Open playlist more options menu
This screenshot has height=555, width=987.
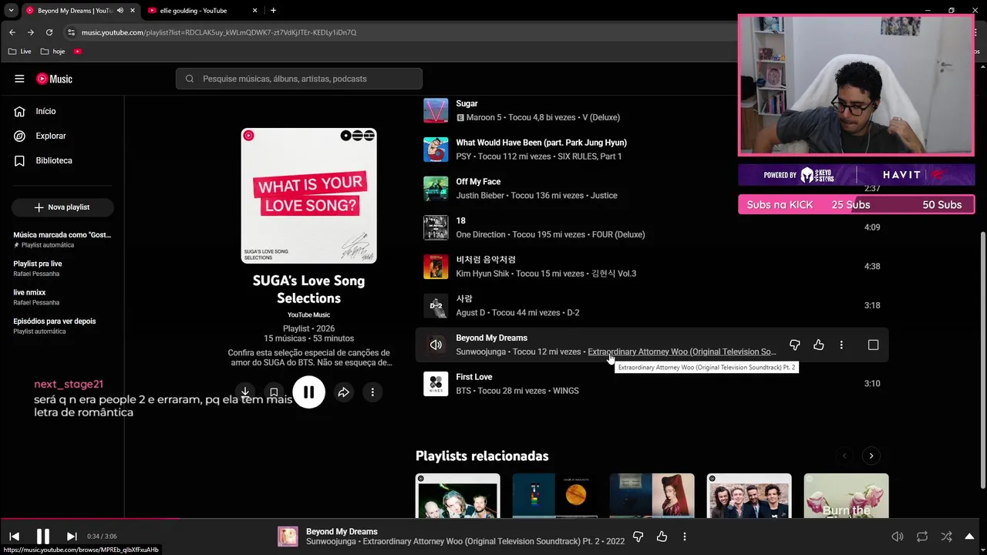[372, 392]
